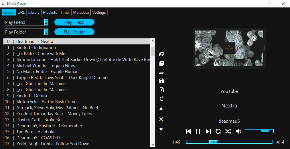Toggle shuffle mode

click(x=228, y=132)
